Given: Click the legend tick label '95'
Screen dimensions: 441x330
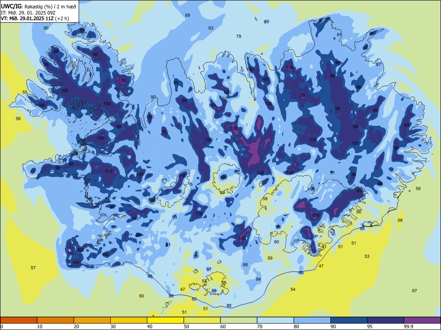Looking at the screenshot, I should pos(370,326).
